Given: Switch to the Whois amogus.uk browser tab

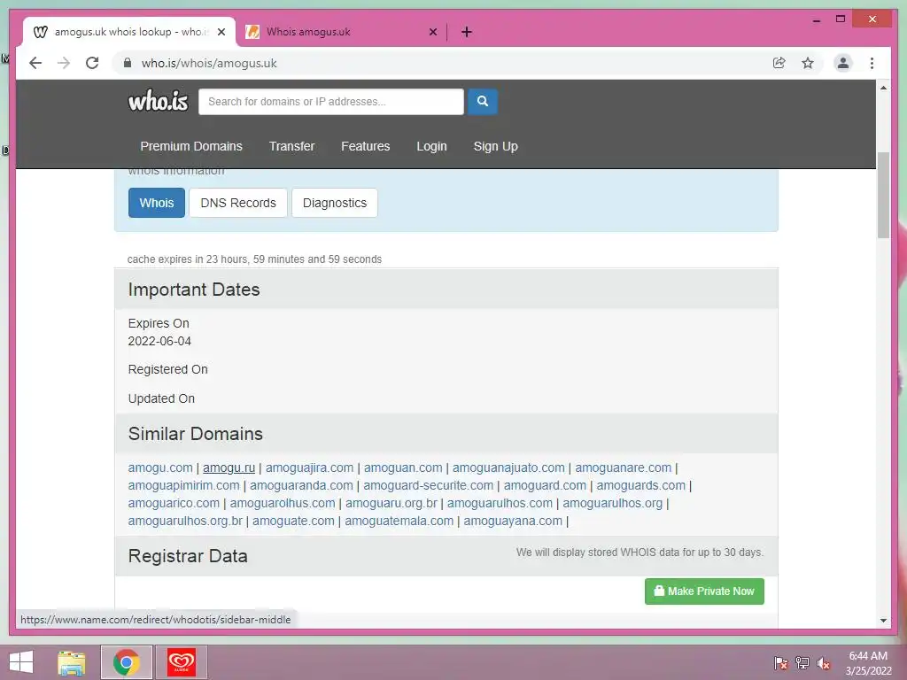Looking at the screenshot, I should tap(341, 32).
